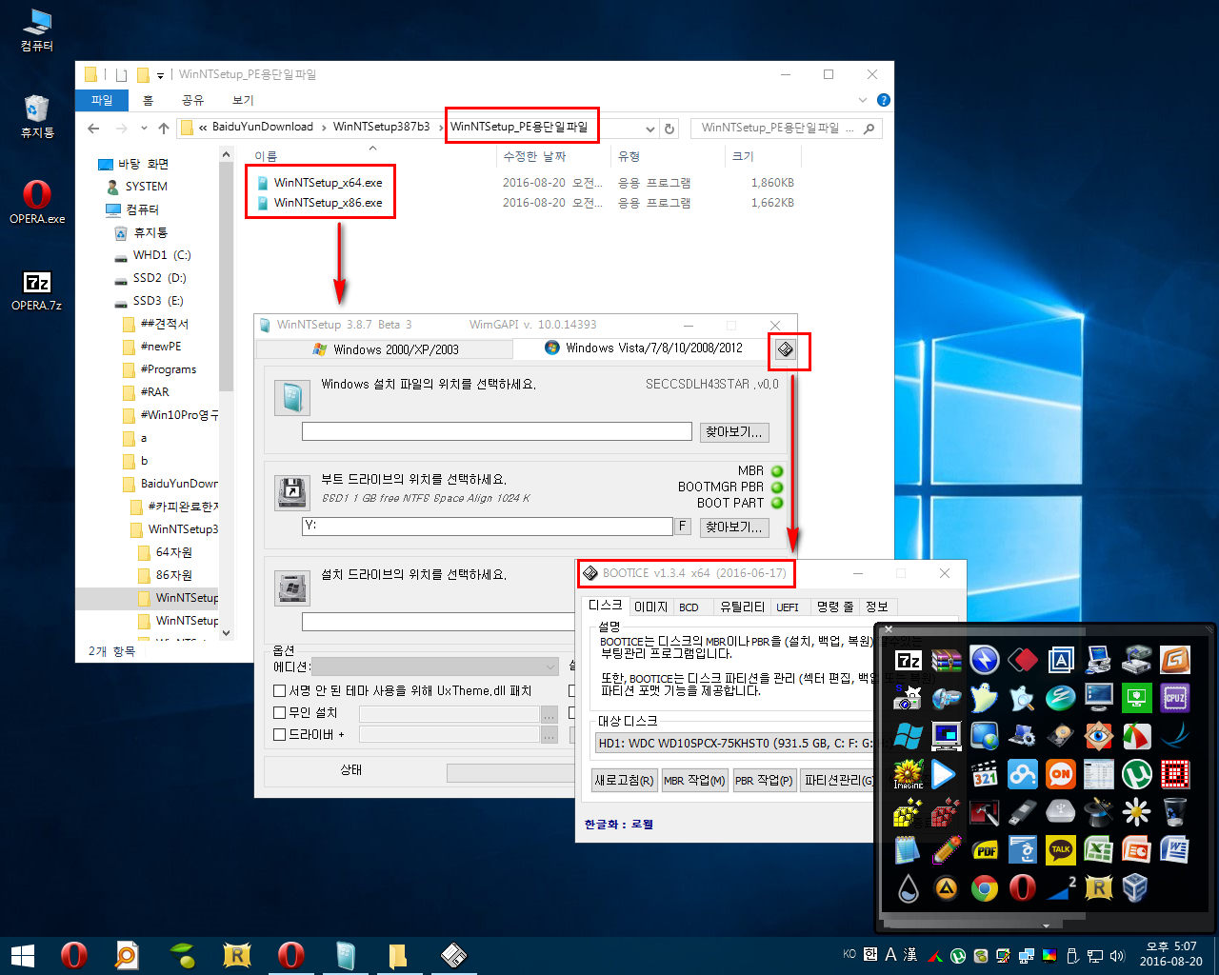Launch FastStone eye viewer icon

click(x=1098, y=736)
